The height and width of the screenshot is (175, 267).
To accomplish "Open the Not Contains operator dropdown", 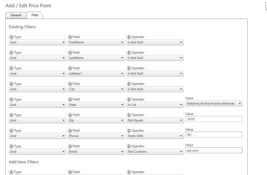I will pos(155,152).
